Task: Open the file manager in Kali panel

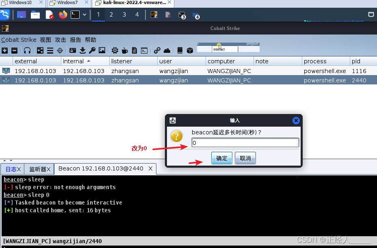Action: pyautogui.click(x=35, y=15)
